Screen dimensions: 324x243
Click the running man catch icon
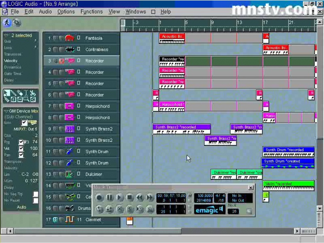7,22
